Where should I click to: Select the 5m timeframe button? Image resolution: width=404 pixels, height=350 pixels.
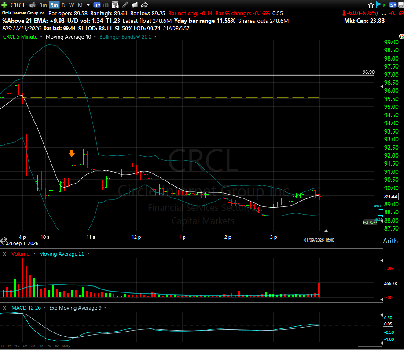(x=54, y=5)
